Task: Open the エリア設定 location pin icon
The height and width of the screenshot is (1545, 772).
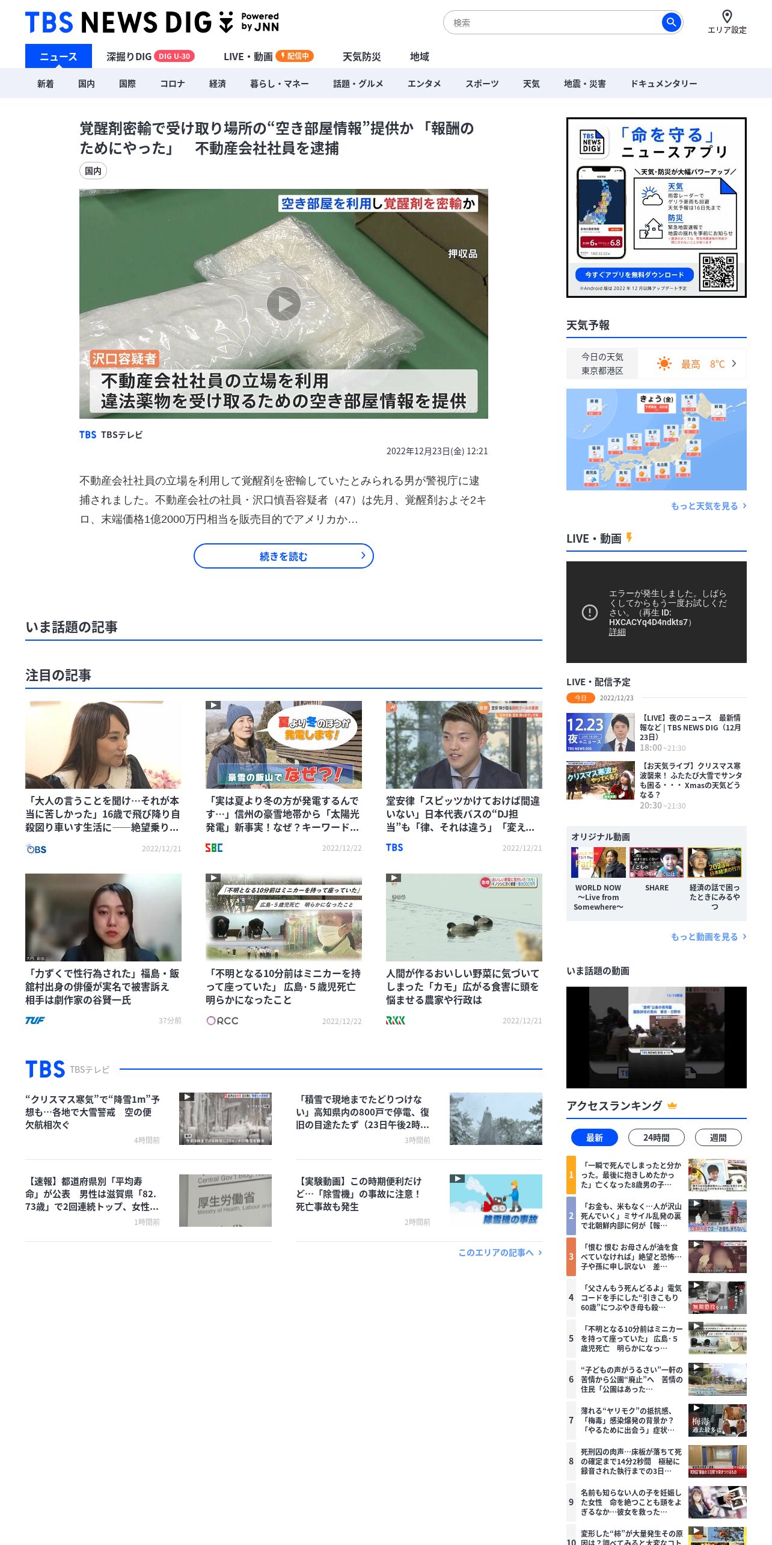Action: tap(727, 16)
